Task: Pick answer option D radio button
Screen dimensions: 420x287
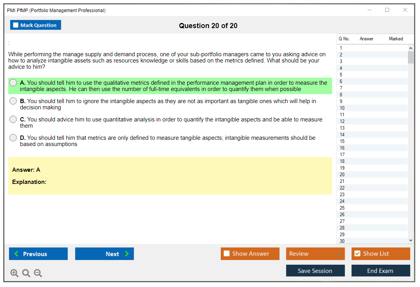Action: tap(13, 138)
